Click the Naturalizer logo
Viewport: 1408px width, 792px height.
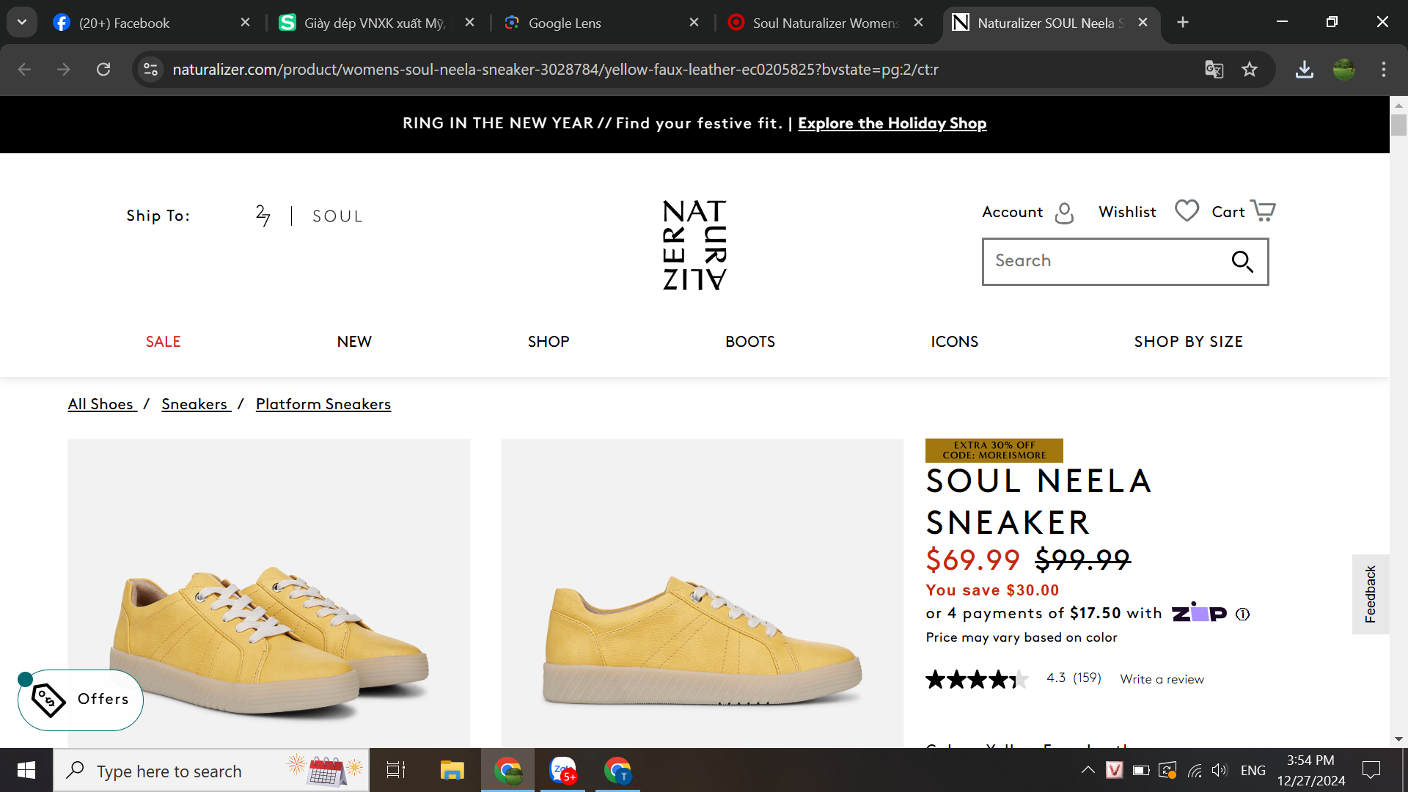tap(694, 245)
